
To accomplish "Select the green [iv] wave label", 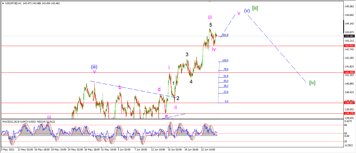I will point(312,83).
